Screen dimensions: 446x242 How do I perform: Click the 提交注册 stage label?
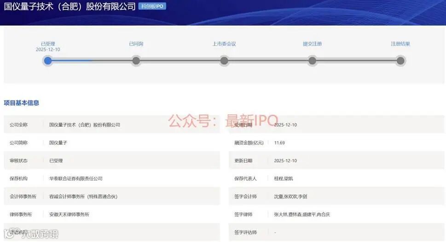tap(313, 44)
